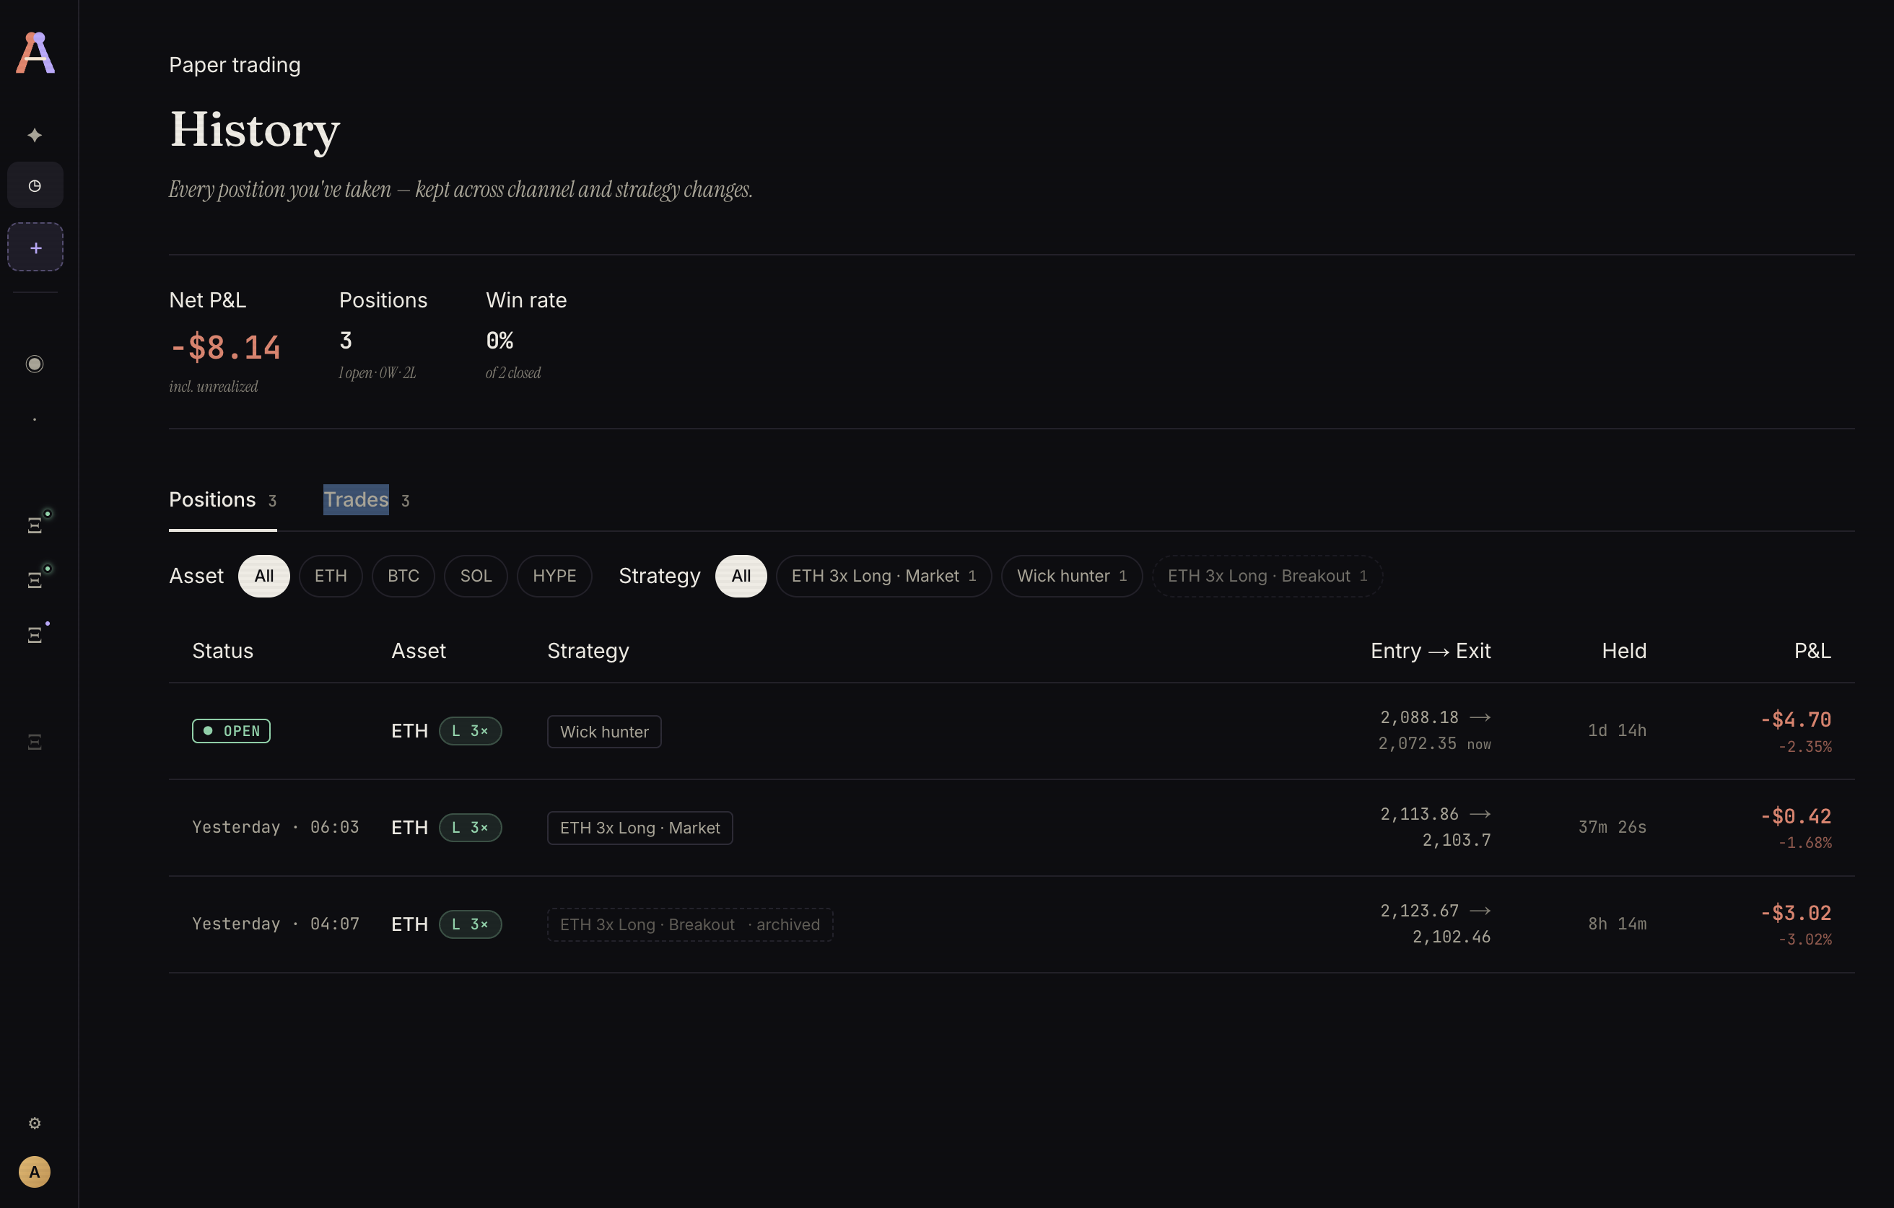This screenshot has width=1894, height=1208.
Task: Click the P&L value -$4.70
Action: [1796, 719]
